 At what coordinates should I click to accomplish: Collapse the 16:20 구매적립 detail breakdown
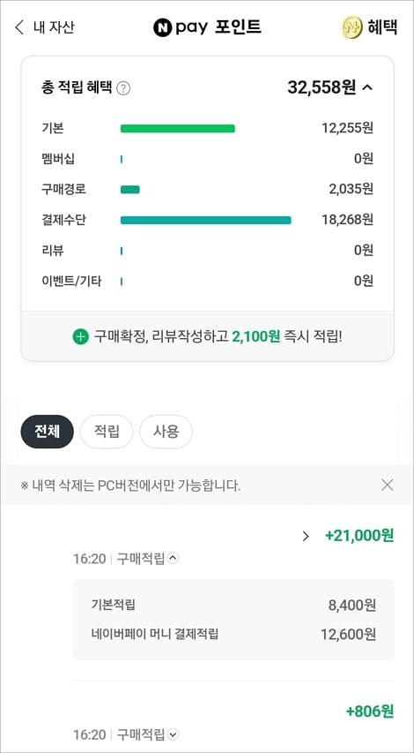click(174, 558)
